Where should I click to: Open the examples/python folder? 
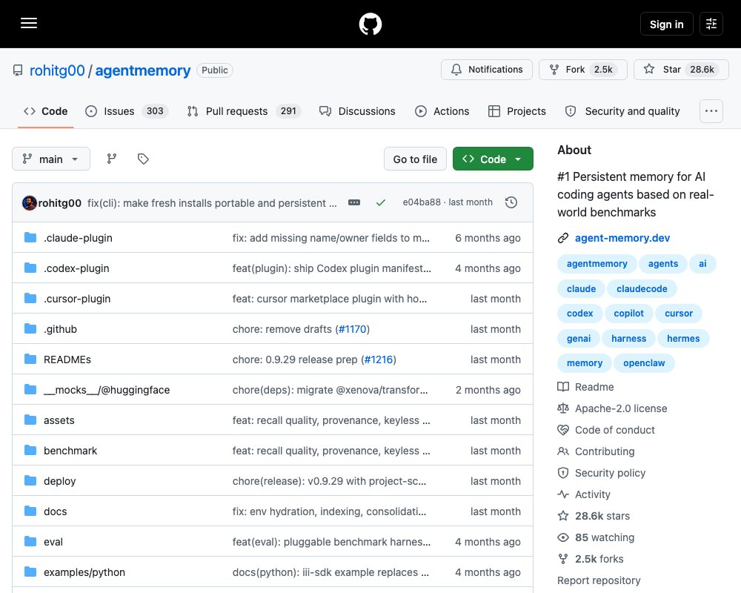pos(84,572)
